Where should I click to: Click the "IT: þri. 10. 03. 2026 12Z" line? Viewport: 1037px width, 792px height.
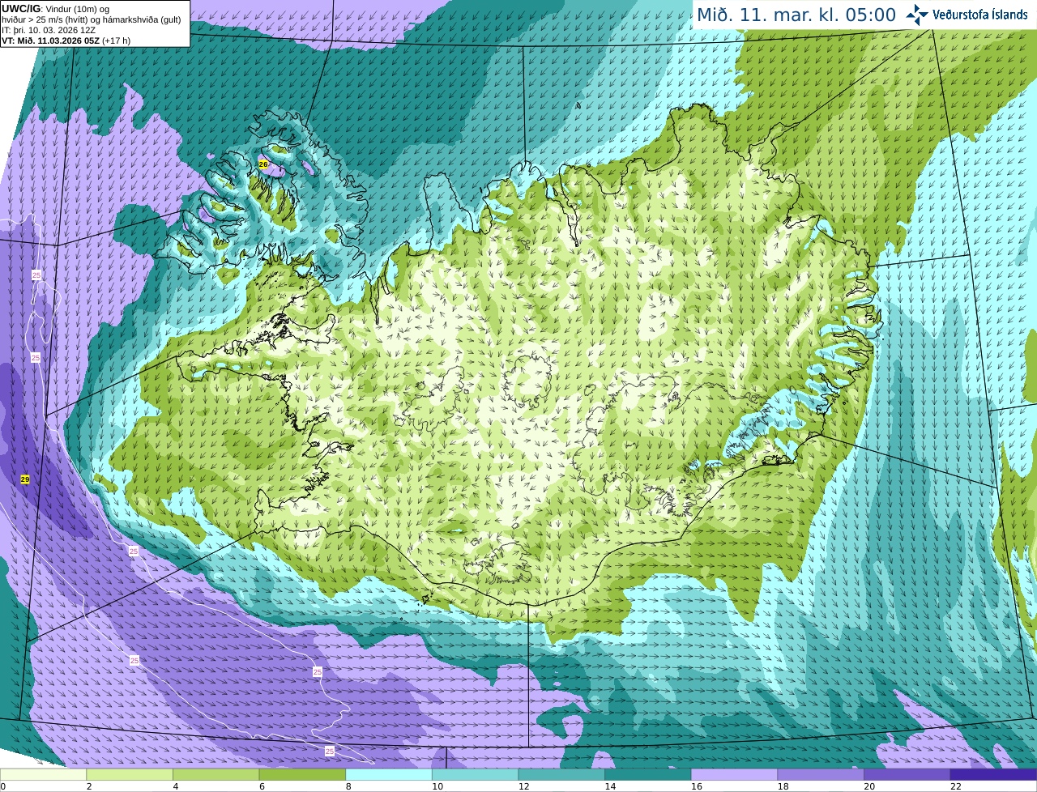point(49,30)
